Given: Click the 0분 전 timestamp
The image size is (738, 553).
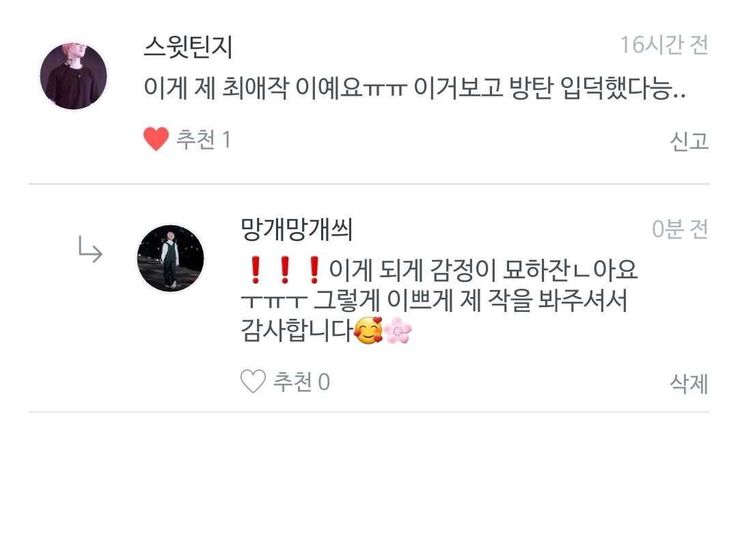Looking at the screenshot, I should pyautogui.click(x=680, y=229).
